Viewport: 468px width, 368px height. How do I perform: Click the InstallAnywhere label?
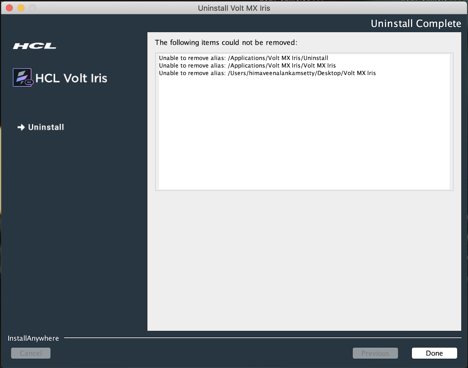[33, 338]
